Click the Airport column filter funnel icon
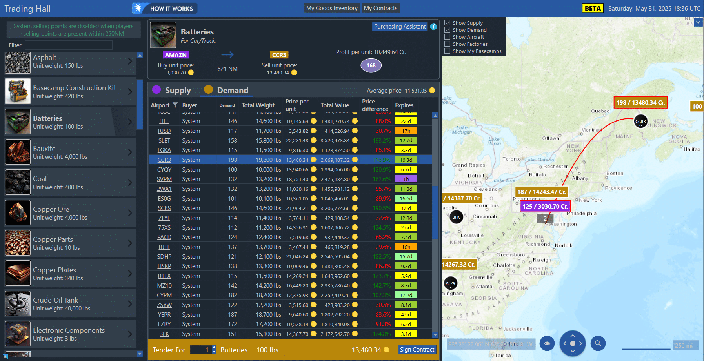This screenshot has height=361, width=704. point(175,105)
